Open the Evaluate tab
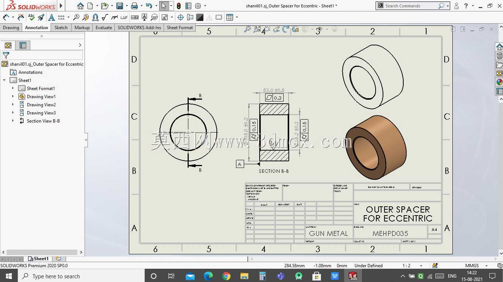 (x=104, y=28)
